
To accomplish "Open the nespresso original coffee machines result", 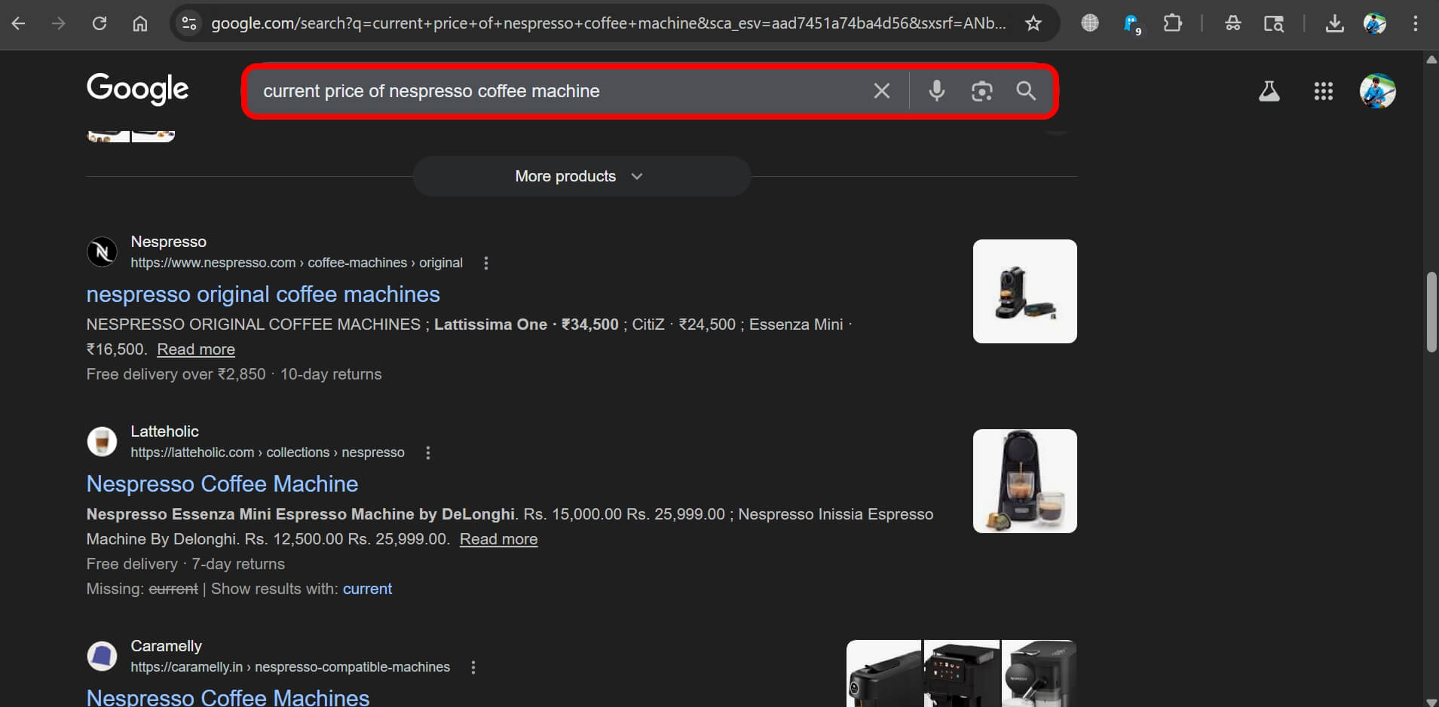I will point(263,294).
